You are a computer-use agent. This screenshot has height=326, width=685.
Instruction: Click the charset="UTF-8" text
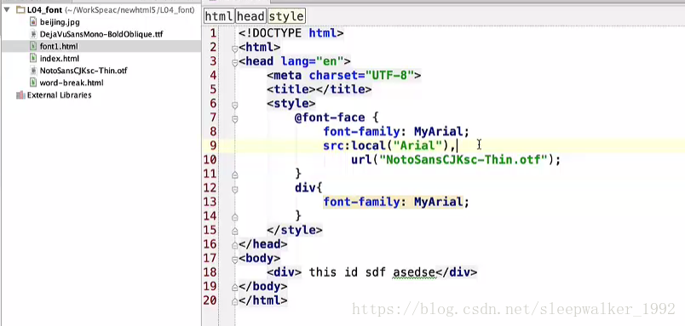click(361, 75)
